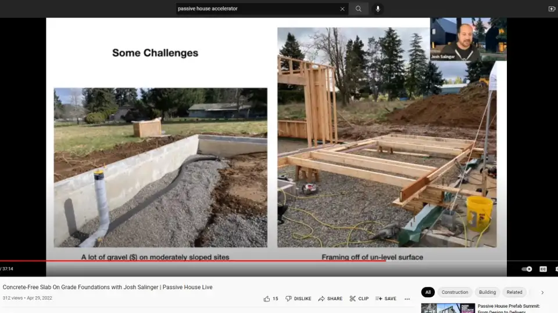Screen dimensions: 558x313
Task: Expand more filter chips with arrow
Action: 542,293
